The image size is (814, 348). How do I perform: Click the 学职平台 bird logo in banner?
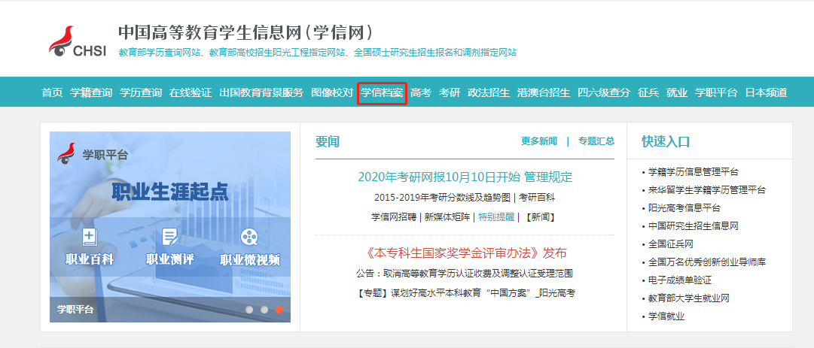pos(68,153)
